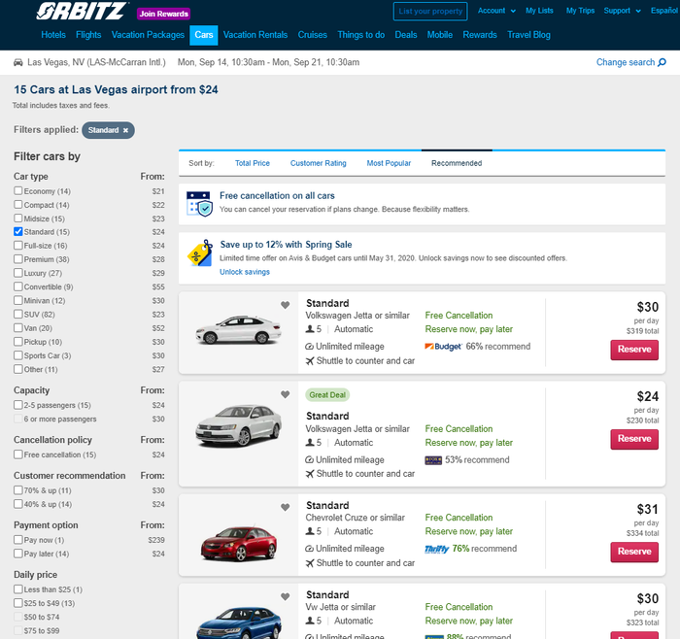Favorite the Chevrolet Cruze with heart icon

(x=285, y=507)
